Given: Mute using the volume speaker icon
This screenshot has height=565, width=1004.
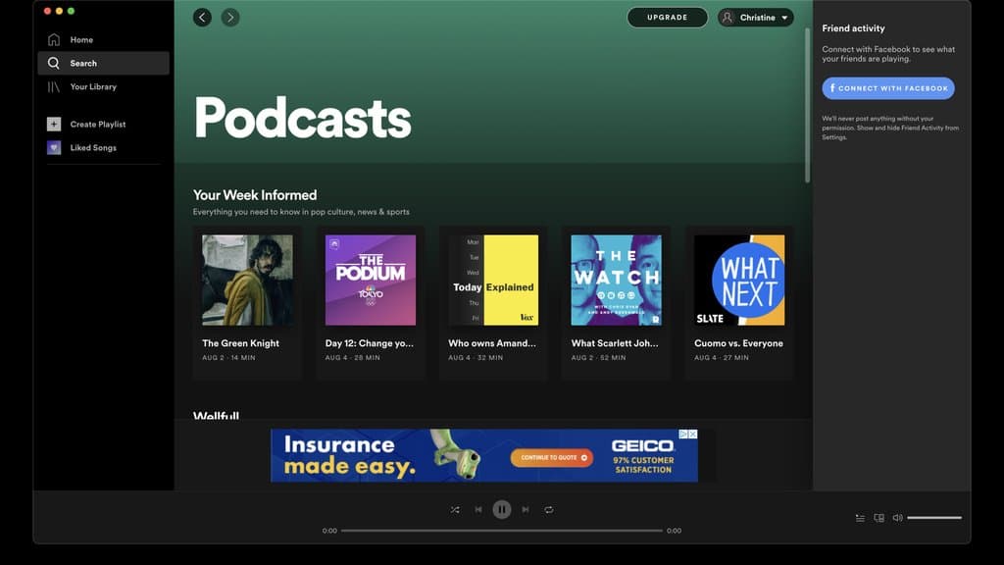Looking at the screenshot, I should [x=898, y=518].
